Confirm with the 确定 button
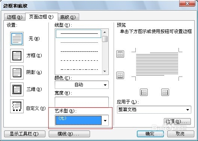 click(150, 134)
